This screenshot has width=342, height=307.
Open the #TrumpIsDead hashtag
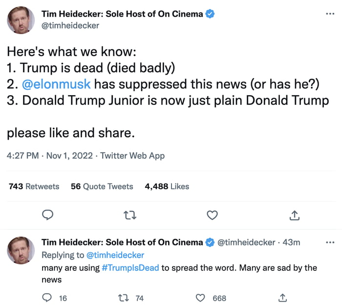[130, 268]
